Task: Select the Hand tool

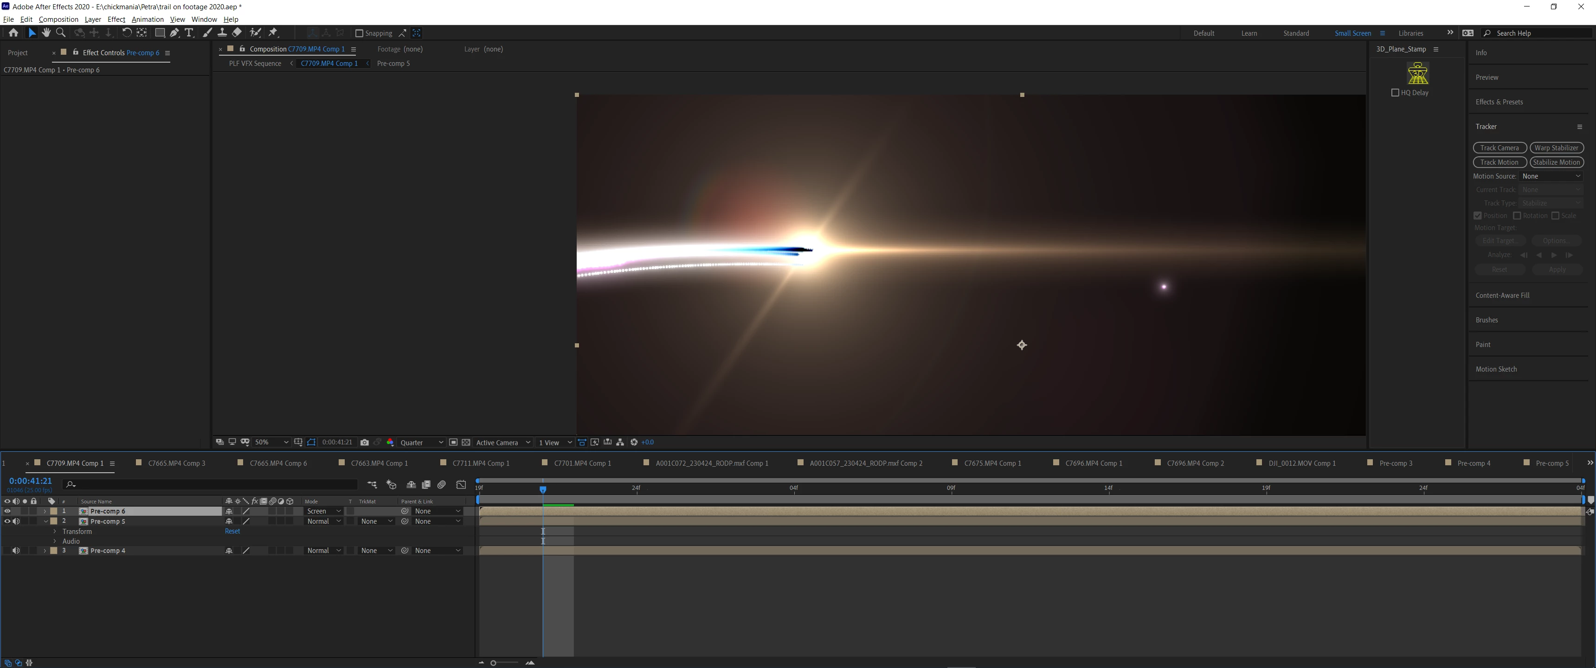Action: pos(46,33)
